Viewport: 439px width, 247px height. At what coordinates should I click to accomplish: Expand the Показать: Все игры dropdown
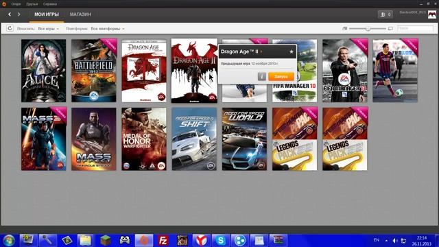(x=49, y=29)
